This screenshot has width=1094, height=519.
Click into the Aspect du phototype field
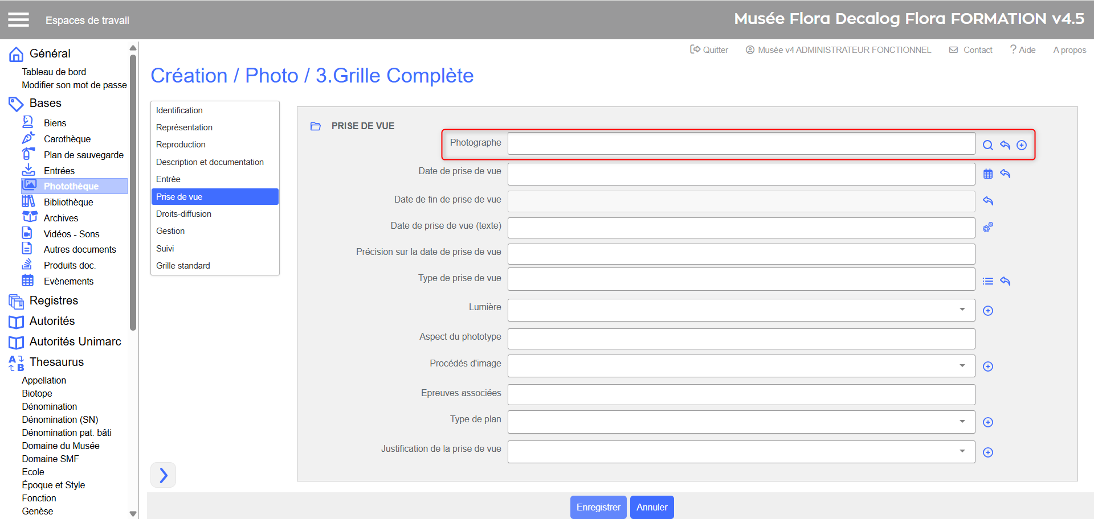[741, 339]
